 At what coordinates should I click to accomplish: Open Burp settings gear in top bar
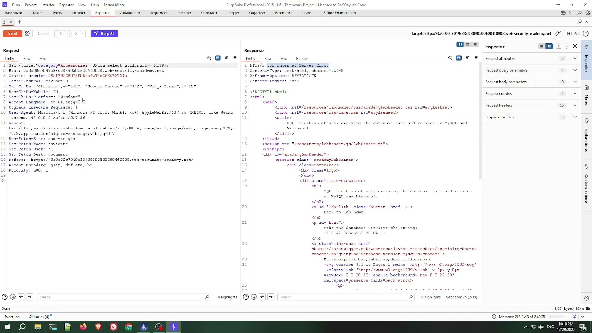[x=588, y=13]
